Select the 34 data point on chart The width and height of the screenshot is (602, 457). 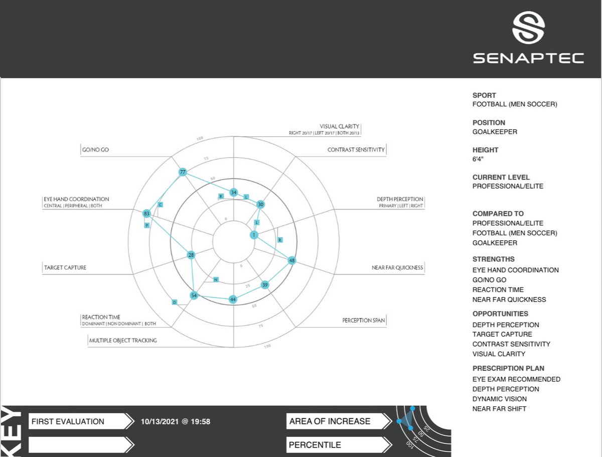(x=233, y=193)
